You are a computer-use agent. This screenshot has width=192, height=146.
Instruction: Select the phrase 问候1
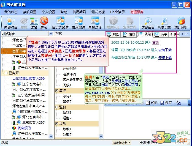click(x=67, y=85)
